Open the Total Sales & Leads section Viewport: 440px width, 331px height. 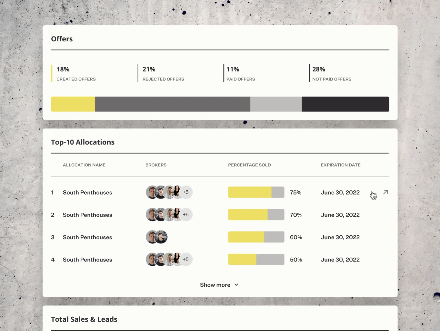tap(84, 319)
